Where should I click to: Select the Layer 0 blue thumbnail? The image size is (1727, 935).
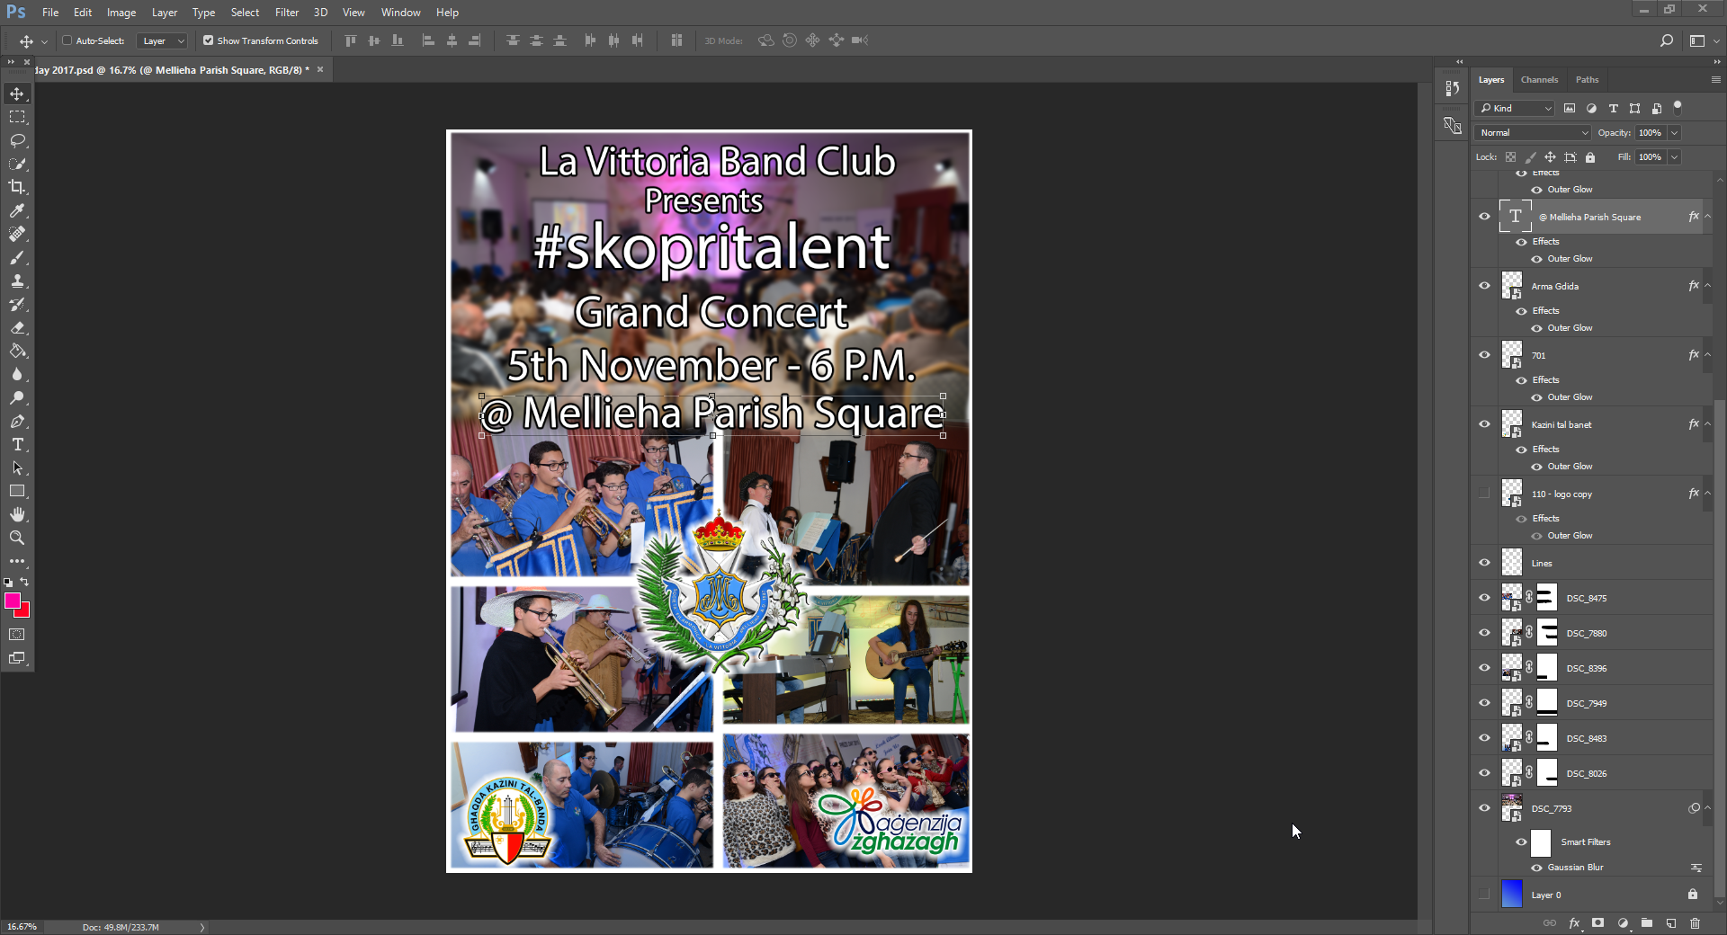click(1512, 895)
